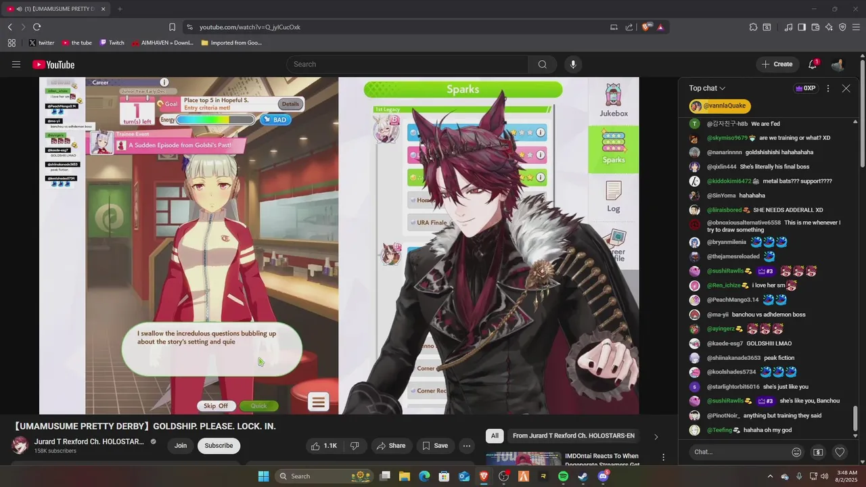Open the browser apps grid in the bookmarks bar

[12, 43]
